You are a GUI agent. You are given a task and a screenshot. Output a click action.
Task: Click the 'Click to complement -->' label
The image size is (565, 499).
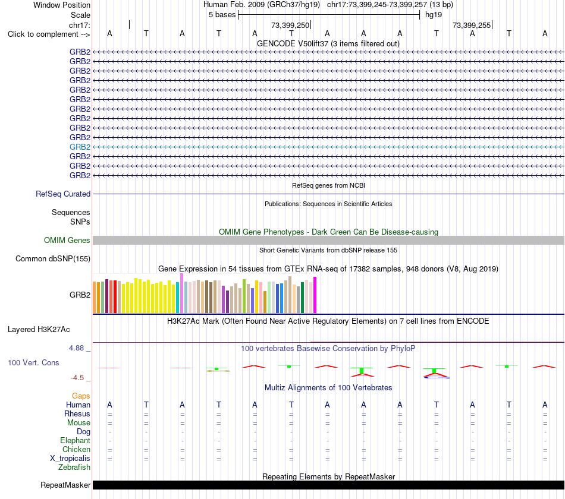click(x=49, y=34)
